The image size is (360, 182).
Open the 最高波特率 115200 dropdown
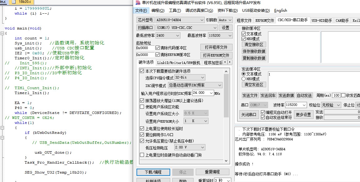coord(220,35)
